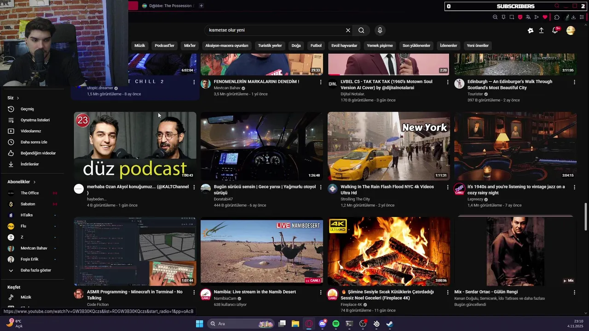Open the night rain driving thumbnail
This screenshot has height=331, width=589.
pos(261,146)
